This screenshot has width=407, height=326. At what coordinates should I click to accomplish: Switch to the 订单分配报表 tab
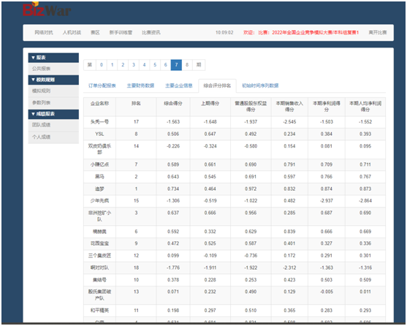[x=102, y=86]
